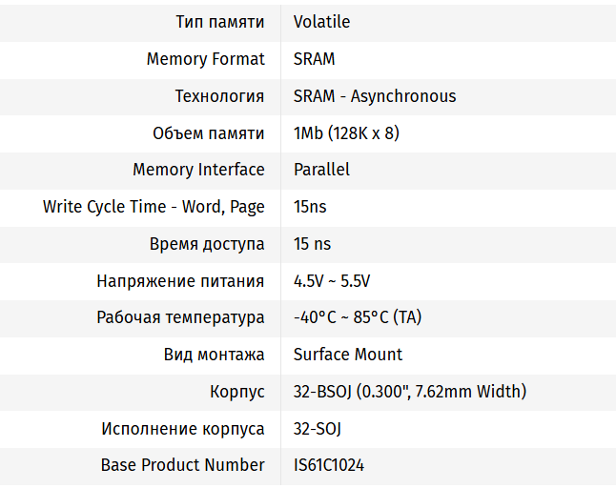Click the "Технология" row label
616x488 pixels.
pyautogui.click(x=219, y=96)
